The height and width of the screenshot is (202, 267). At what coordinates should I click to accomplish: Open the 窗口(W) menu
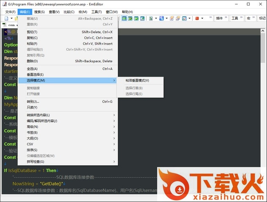(x=112, y=12)
